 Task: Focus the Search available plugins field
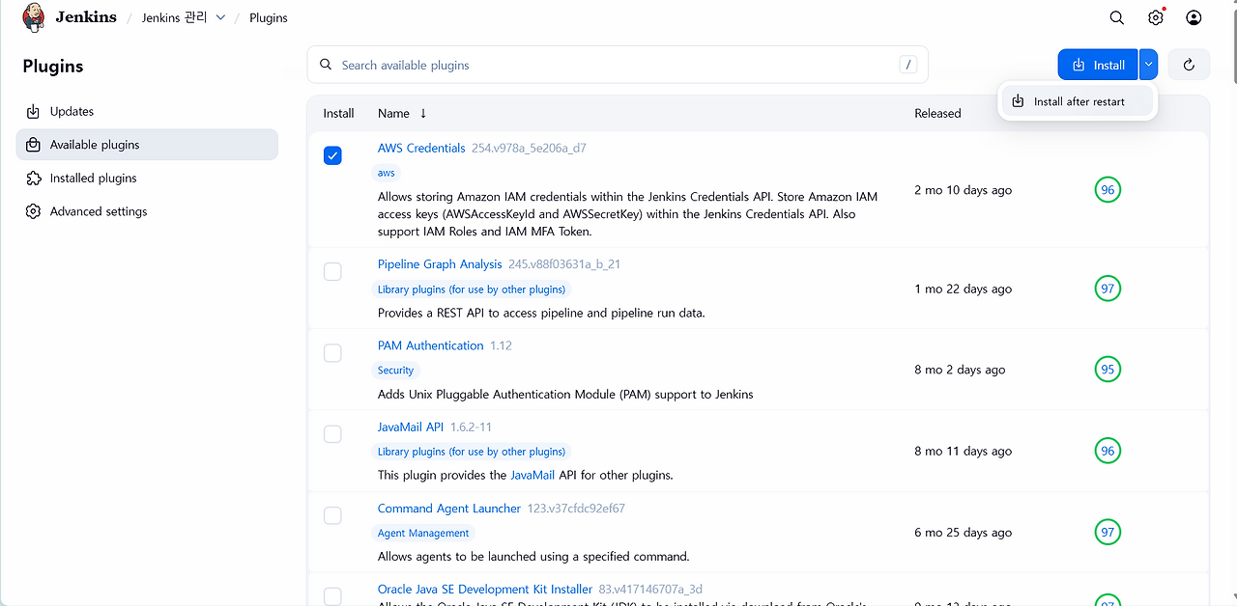point(618,65)
